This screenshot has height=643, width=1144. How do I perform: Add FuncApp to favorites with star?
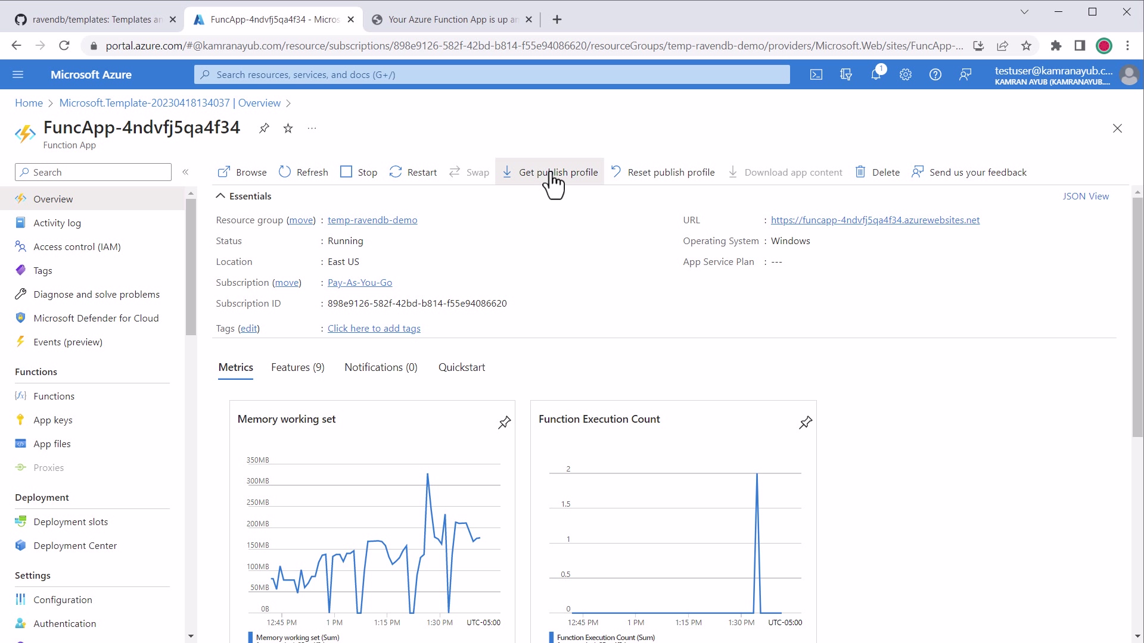pos(288,128)
